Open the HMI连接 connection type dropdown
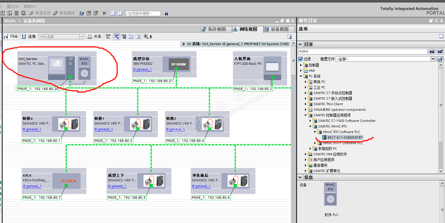The width and height of the screenshot is (445, 223). [x=82, y=37]
